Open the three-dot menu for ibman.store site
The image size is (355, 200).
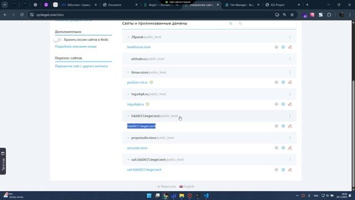pyautogui.click(x=290, y=72)
